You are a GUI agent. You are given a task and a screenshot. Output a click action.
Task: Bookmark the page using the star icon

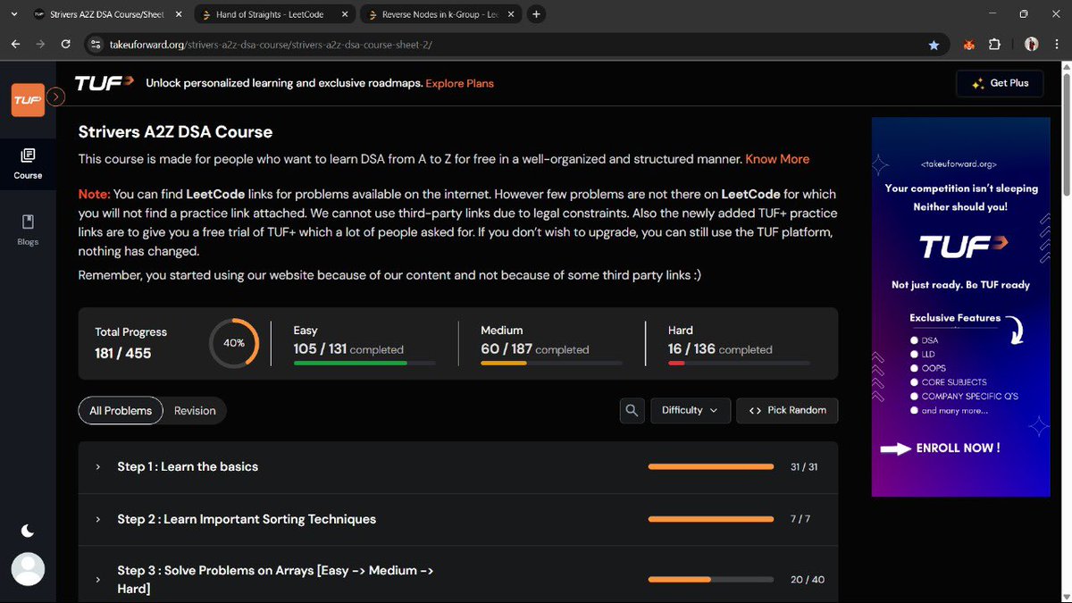(934, 44)
